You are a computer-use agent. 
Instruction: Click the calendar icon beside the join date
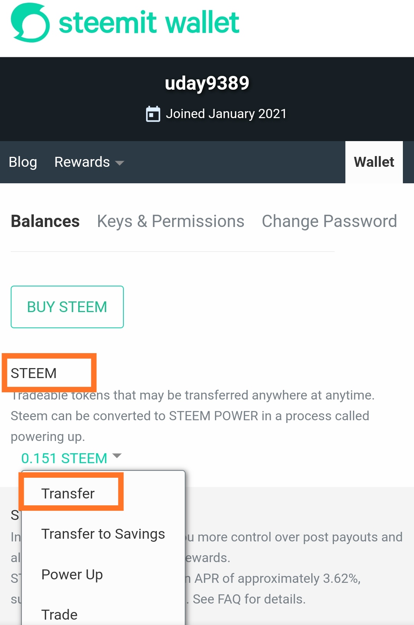153,114
